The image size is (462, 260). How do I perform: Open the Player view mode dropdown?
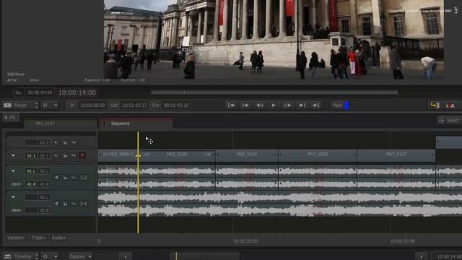(21, 105)
